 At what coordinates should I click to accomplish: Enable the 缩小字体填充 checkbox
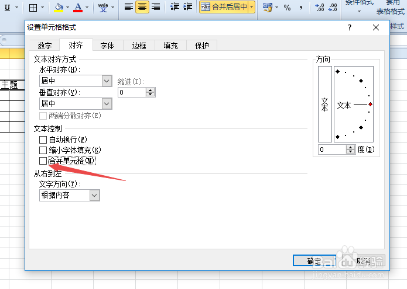43,150
